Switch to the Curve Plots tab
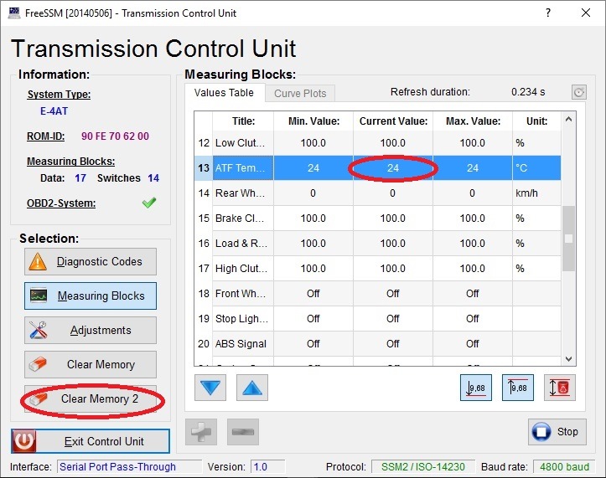Image resolution: width=606 pixels, height=478 pixels. (300, 94)
